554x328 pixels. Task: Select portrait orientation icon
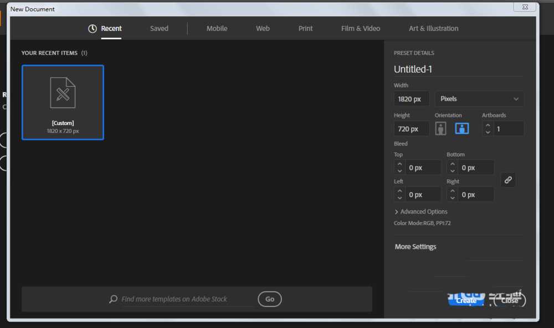pyautogui.click(x=440, y=128)
